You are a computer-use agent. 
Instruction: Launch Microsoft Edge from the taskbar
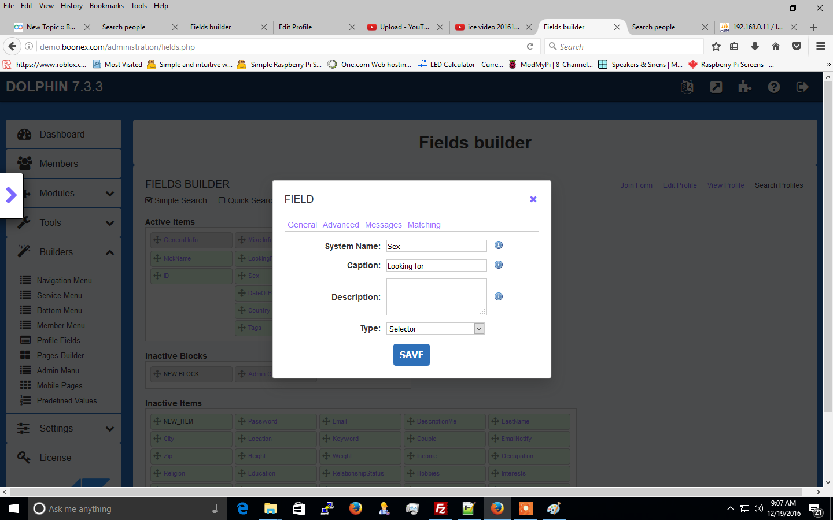click(x=243, y=508)
